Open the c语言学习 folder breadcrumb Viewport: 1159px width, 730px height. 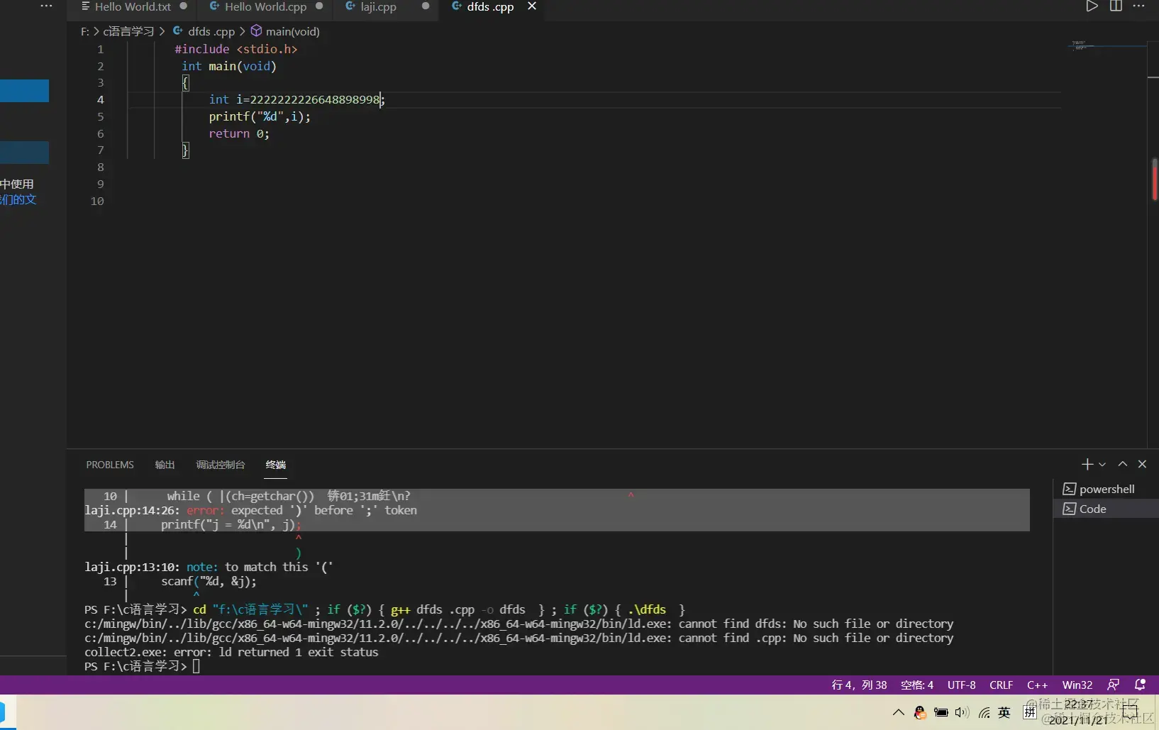click(x=128, y=31)
